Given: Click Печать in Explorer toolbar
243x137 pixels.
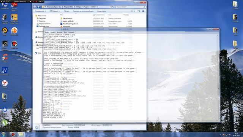Looking at the screenshot, I should [67, 11].
